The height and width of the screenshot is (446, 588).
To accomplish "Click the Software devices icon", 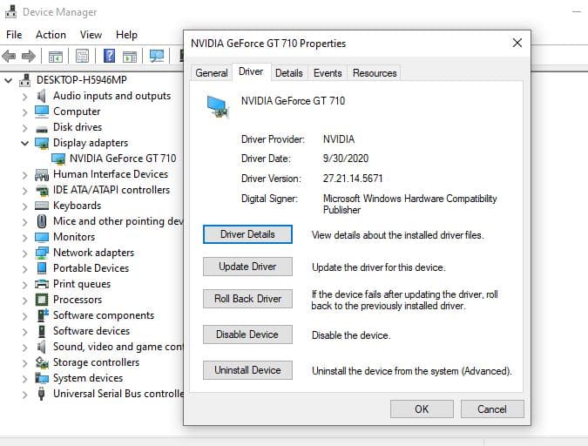I will pos(42,331).
